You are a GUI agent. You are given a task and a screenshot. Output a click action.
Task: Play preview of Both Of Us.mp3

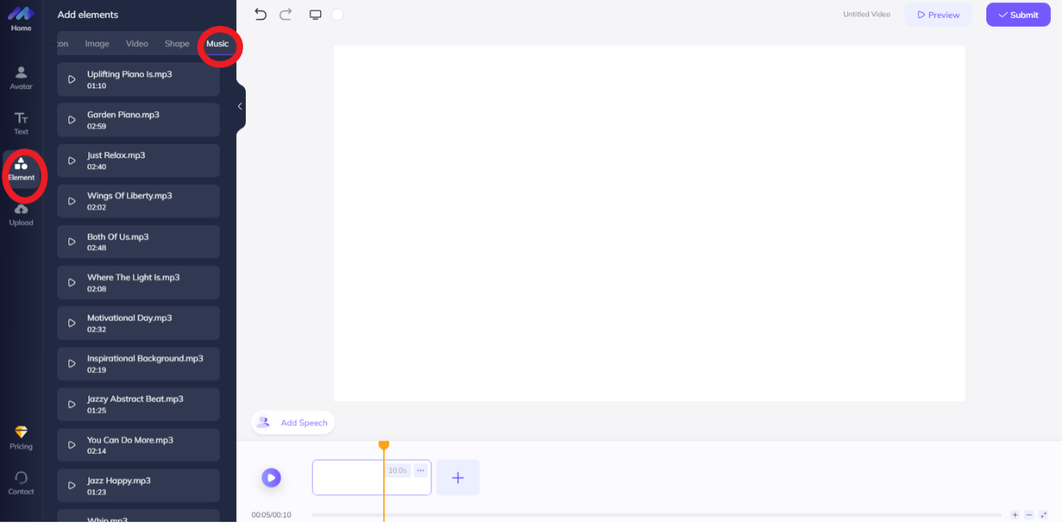(72, 242)
